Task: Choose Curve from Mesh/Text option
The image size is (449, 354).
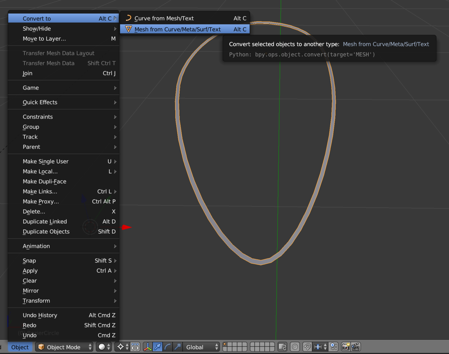Action: 185,18
